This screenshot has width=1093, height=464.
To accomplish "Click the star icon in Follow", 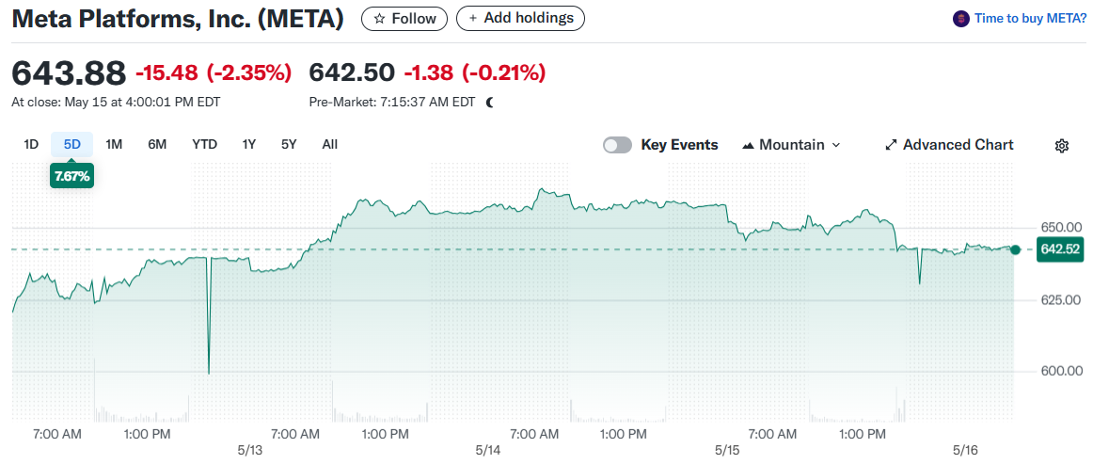I will [x=379, y=19].
